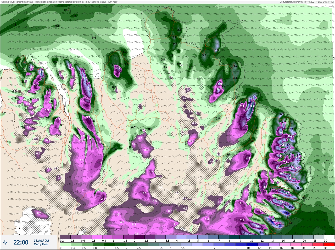Pick the bright pink swatch starting at 0.5 in upper legend
This screenshot has height=250, width=335.
[x=97, y=237]
